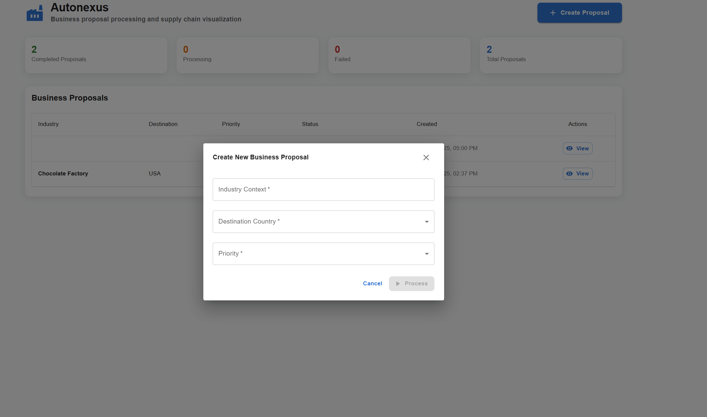707x417 pixels.
Task: Expand Destination Country dropdown arrow
Action: point(426,222)
